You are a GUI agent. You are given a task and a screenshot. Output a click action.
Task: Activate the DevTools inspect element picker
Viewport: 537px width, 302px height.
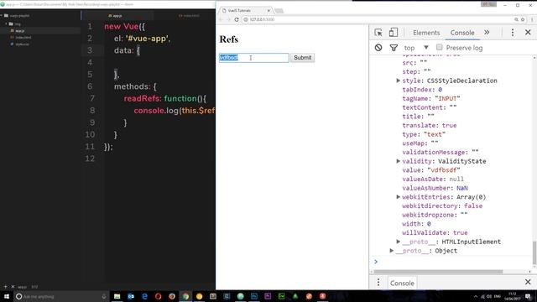(378, 33)
